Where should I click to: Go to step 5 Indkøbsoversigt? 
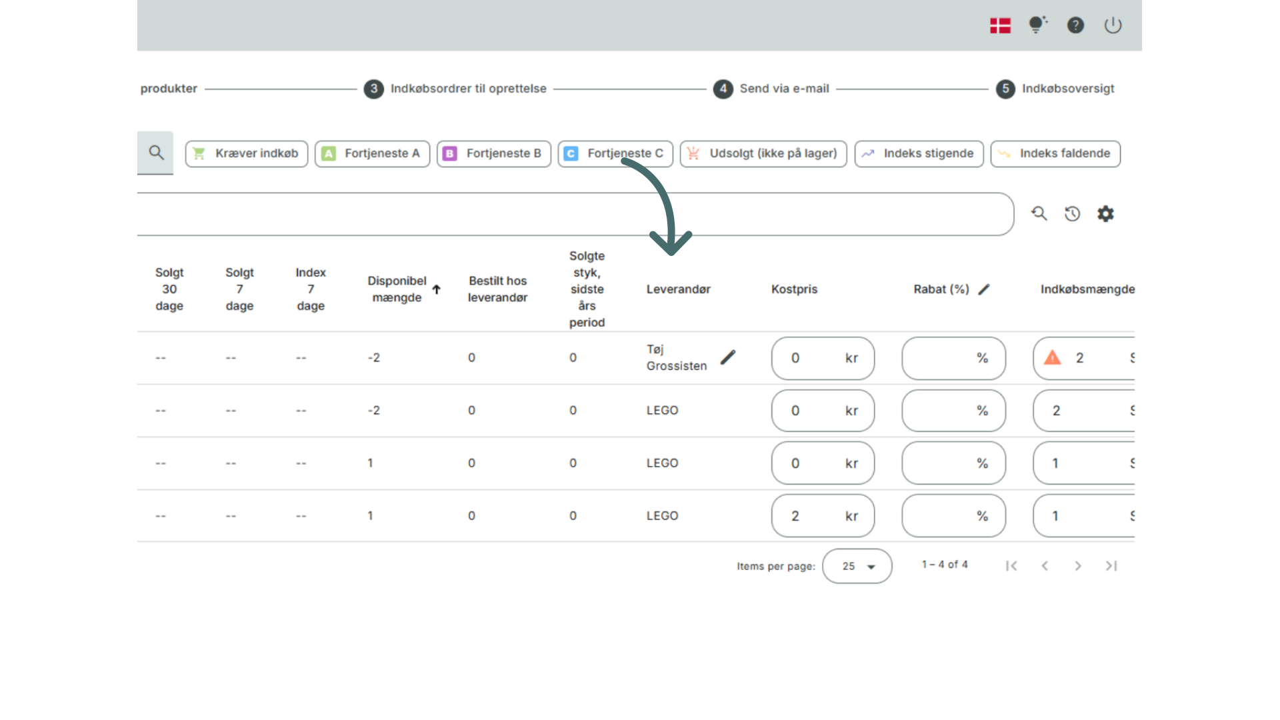pos(1055,89)
